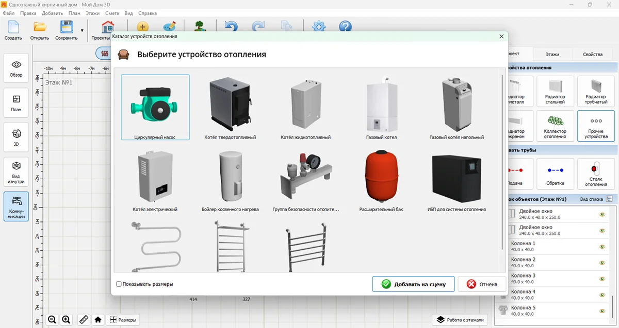Toggle the Размеры button at bottom
Image resolution: width=619 pixels, height=328 pixels.
(123, 320)
